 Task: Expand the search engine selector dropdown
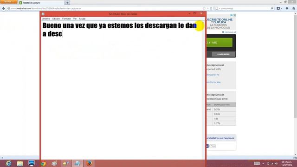click(218, 8)
